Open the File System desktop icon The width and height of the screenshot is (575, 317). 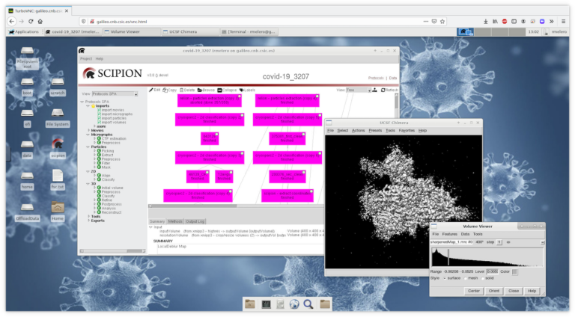(58, 113)
